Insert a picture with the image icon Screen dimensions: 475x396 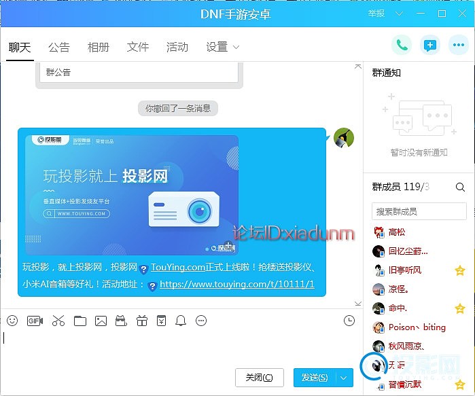[x=101, y=321]
